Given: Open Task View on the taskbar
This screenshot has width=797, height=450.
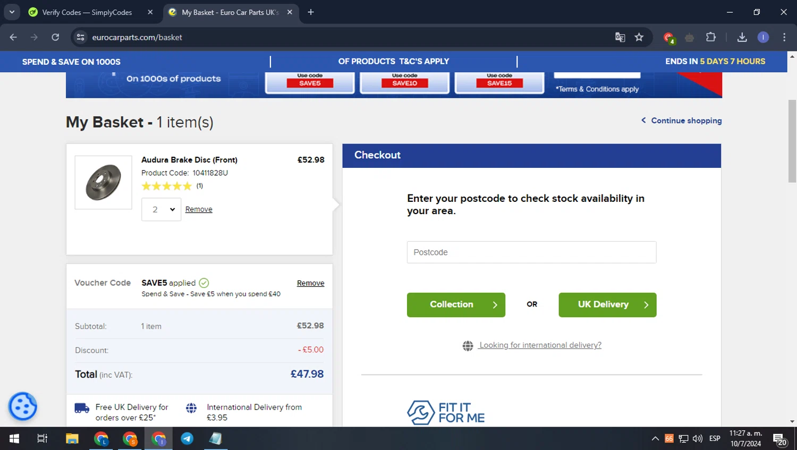Looking at the screenshot, I should point(42,438).
